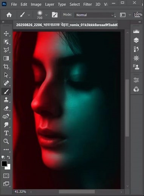Open the blending Mode dropdown set to Normal

[x=94, y=15]
